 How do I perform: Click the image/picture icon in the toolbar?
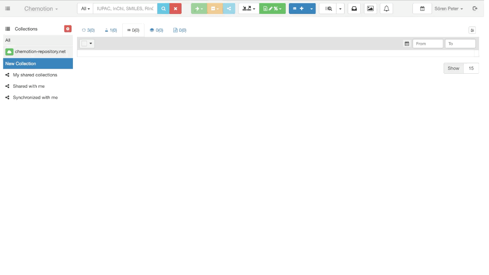[x=370, y=9]
